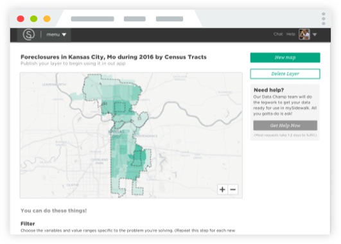Zoom out with the map minus button
This screenshot has width=341, height=244.
tap(232, 189)
